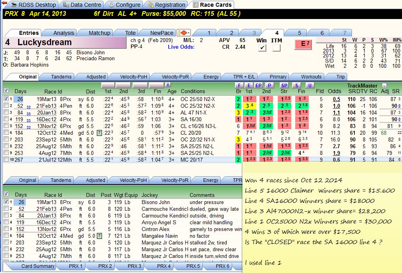The image size is (402, 273).
Task: Toggle upper table checkbox for 19Mar13 line
Action: click(x=6, y=99)
